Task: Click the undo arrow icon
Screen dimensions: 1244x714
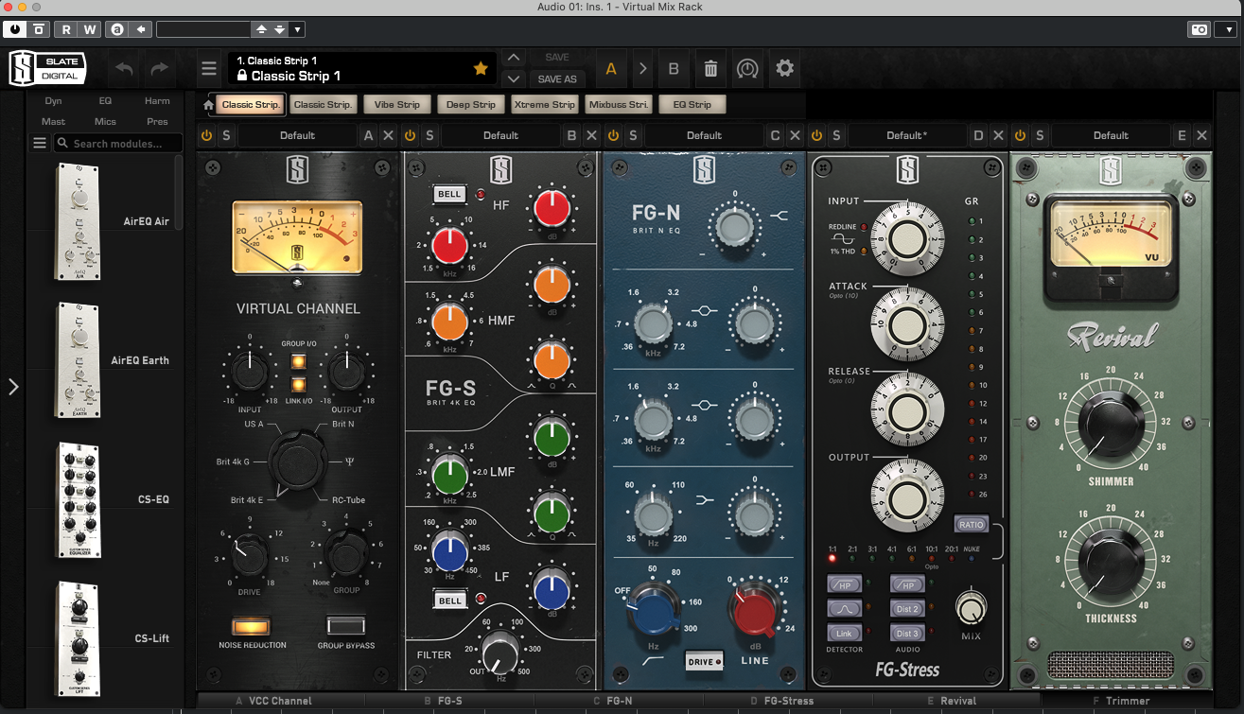Action: point(125,69)
